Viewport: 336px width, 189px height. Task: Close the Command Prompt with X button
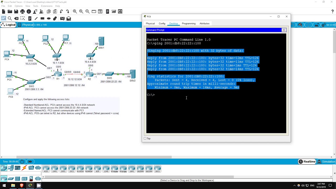click(x=284, y=30)
